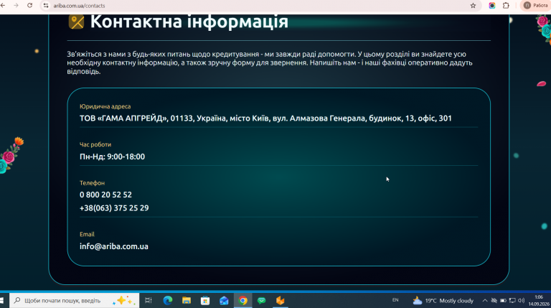Switch to Chrome in the taskbar
The width and height of the screenshot is (551, 308).
coord(242,301)
